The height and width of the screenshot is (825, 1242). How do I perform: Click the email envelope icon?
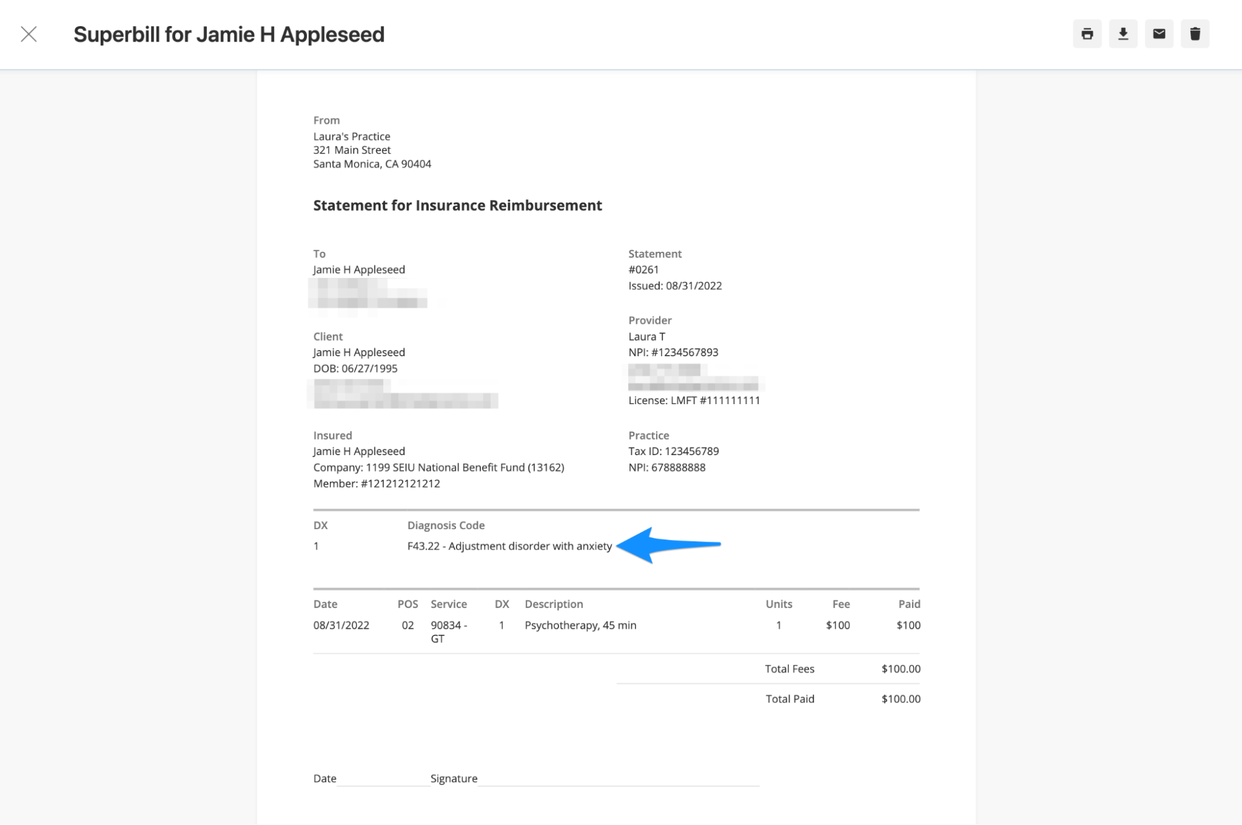[x=1159, y=34]
